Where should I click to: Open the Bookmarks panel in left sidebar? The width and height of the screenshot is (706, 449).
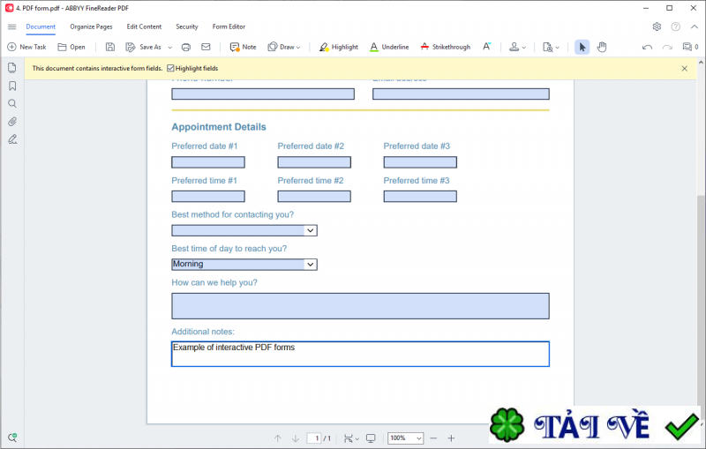pyautogui.click(x=12, y=86)
